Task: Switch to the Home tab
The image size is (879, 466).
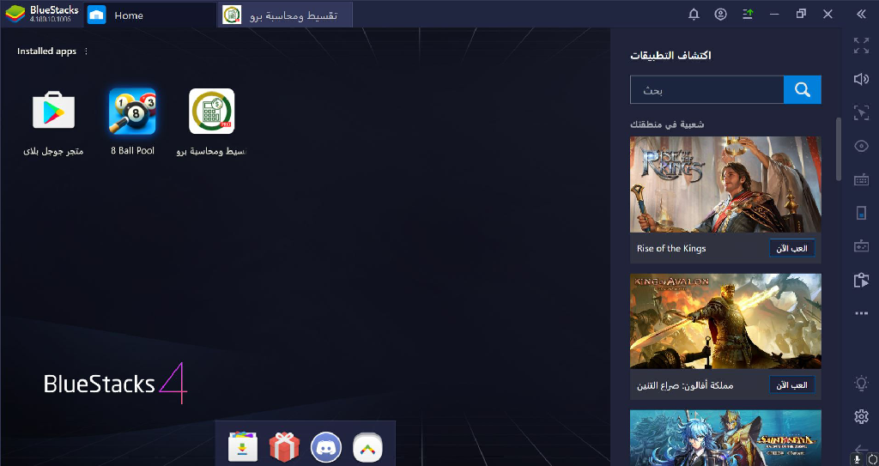Action: coord(129,15)
